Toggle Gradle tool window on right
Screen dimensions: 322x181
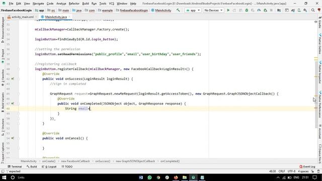320,23
